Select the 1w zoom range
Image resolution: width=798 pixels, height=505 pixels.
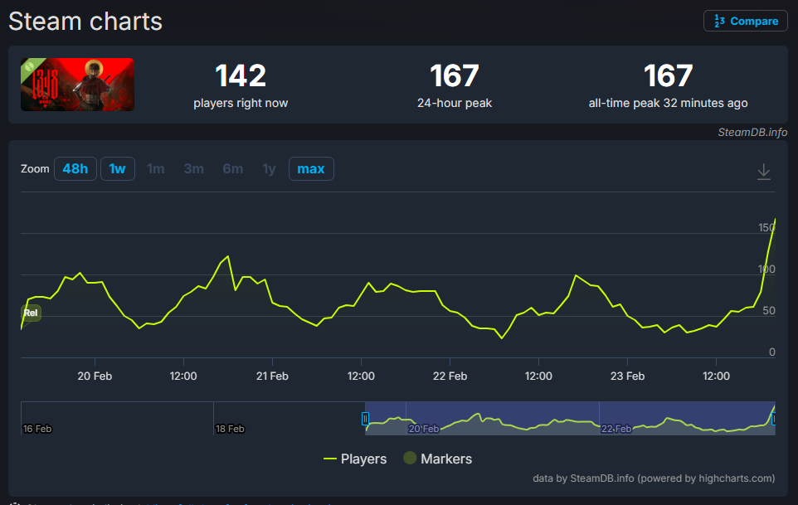tap(118, 169)
